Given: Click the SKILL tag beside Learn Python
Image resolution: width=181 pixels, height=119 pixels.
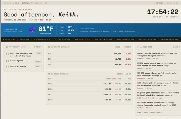Looking at the screenshot, I should click(x=38, y=61).
